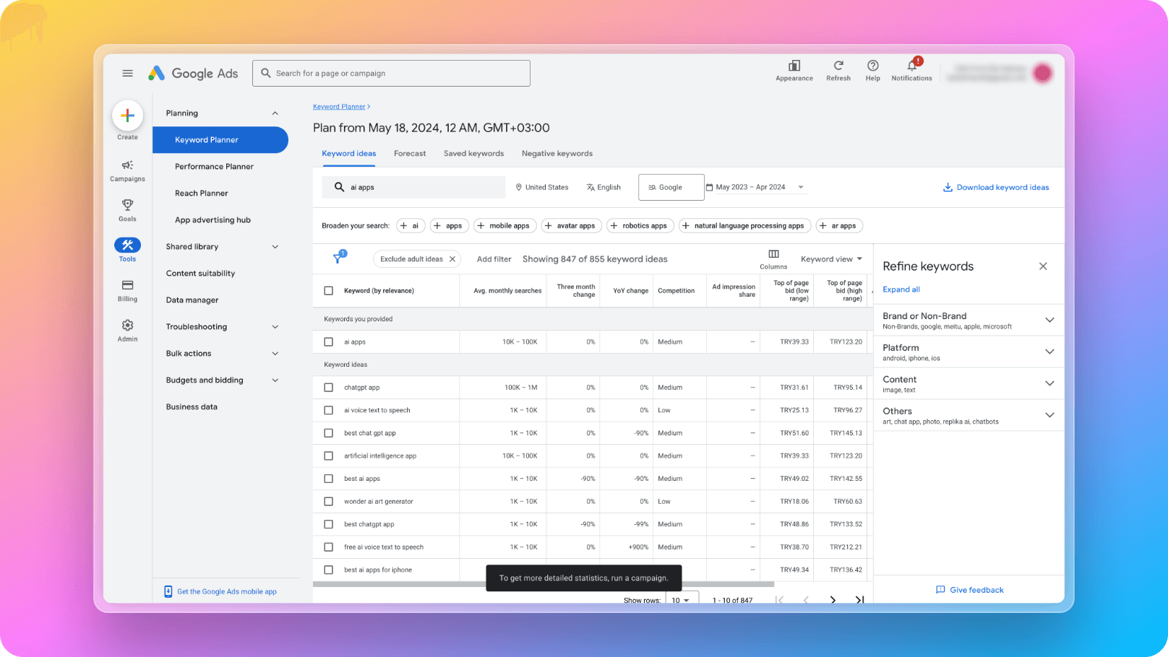Screen dimensions: 1168x657
Task: Click the Give feedback button
Action: [969, 589]
